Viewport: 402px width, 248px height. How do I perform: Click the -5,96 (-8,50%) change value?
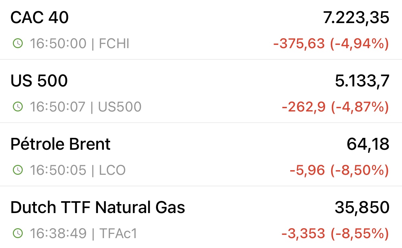pos(339,170)
